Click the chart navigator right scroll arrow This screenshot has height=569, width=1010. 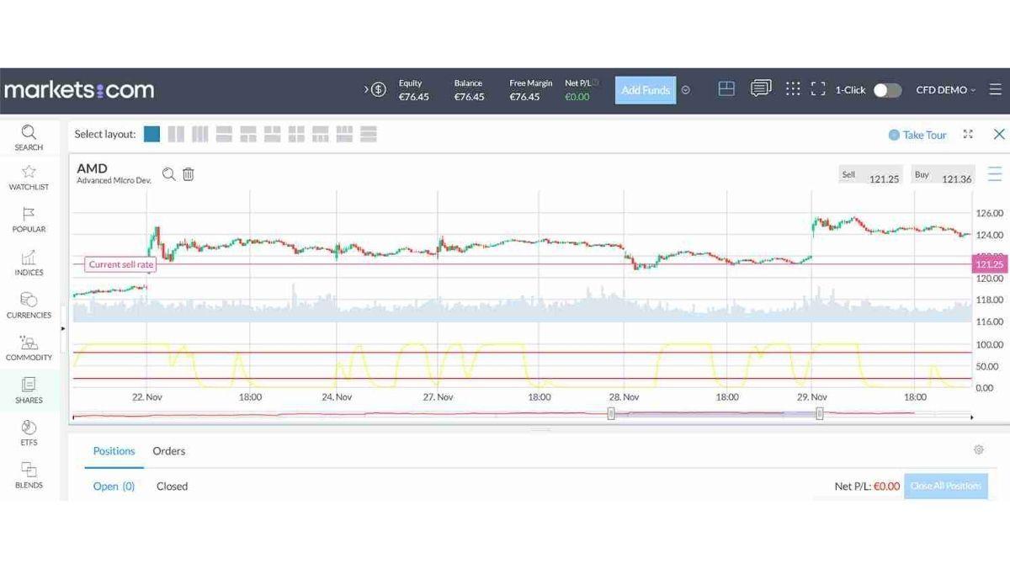coord(972,417)
